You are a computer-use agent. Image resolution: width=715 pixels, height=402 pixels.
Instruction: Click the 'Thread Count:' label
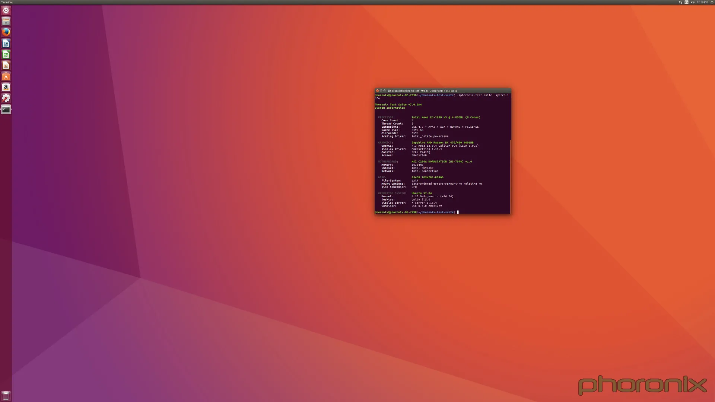pos(392,124)
